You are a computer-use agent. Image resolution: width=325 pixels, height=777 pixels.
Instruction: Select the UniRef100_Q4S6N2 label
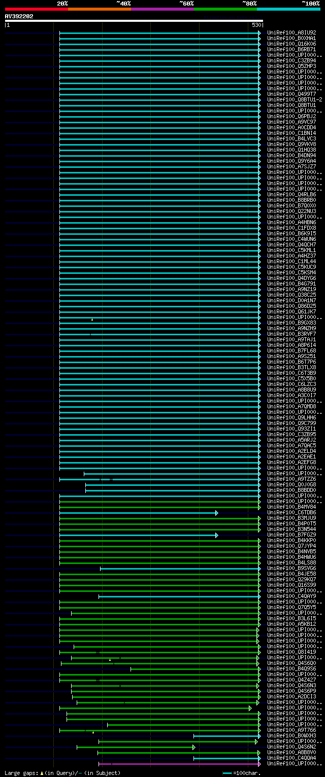click(291, 747)
